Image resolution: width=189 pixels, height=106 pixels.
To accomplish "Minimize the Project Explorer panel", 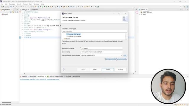I will pos(15,9).
